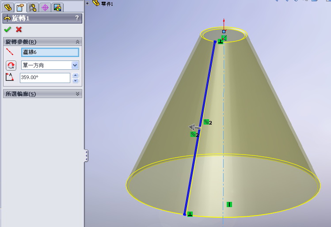Confirm the revolve with the green checkmark

click(x=8, y=29)
